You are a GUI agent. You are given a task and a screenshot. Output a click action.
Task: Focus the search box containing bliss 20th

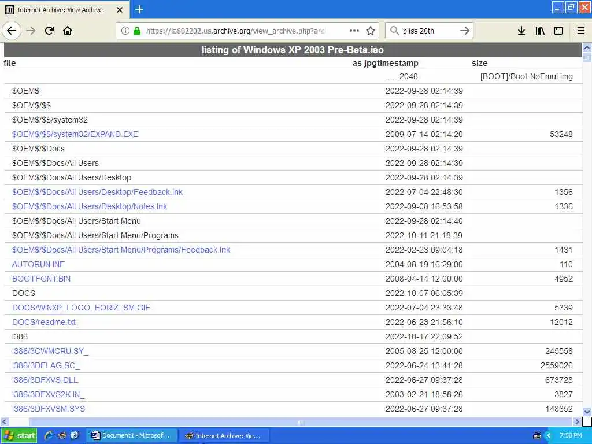(x=428, y=31)
